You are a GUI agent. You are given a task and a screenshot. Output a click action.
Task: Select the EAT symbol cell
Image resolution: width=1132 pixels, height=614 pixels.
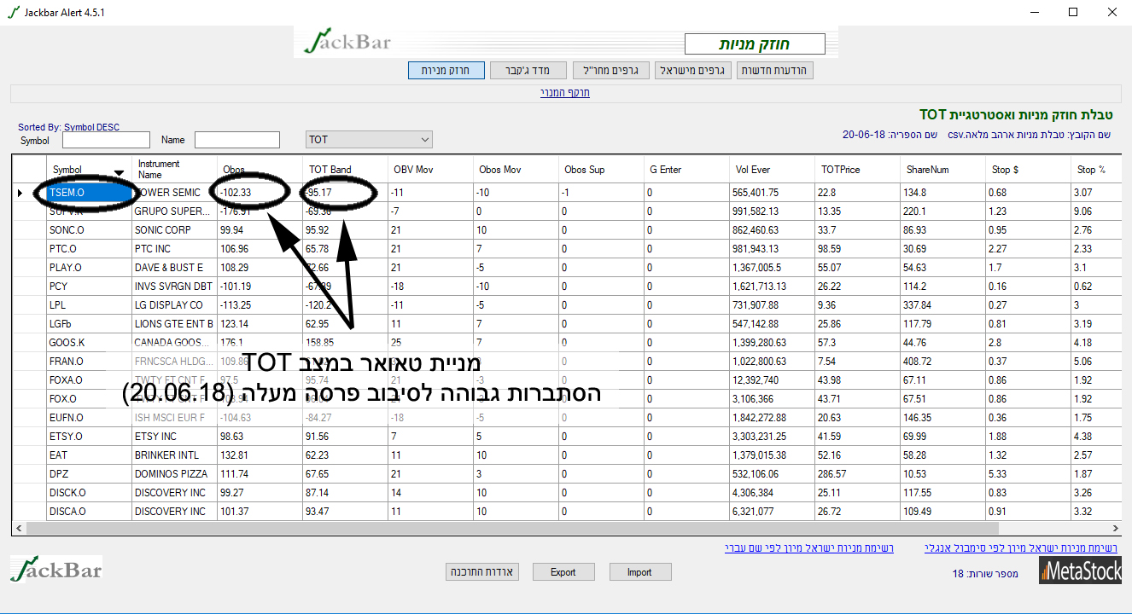pos(89,455)
